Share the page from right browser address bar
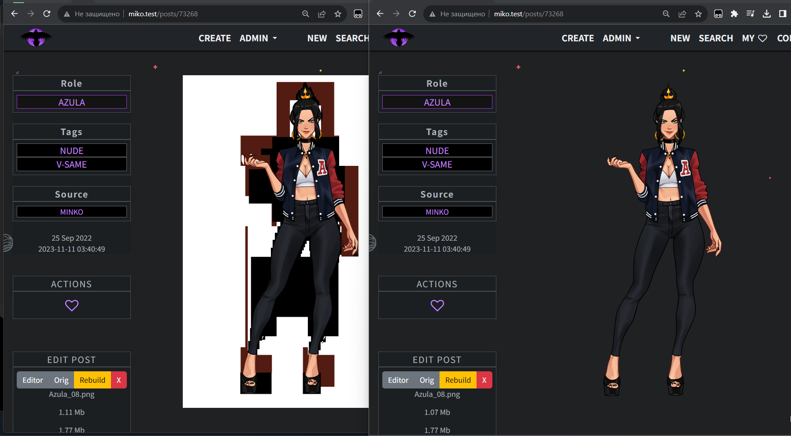The image size is (791, 436). (682, 14)
